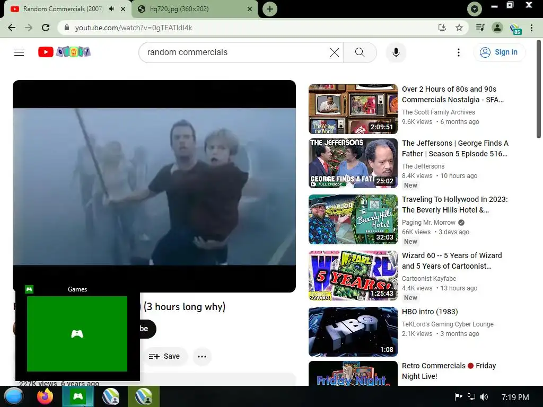Click Traveling To Hollywood In 2023 title
Viewport: 543px width, 407px height.
(x=454, y=205)
